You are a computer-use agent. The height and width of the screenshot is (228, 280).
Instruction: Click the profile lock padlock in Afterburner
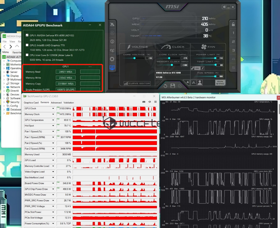coord(233,24)
